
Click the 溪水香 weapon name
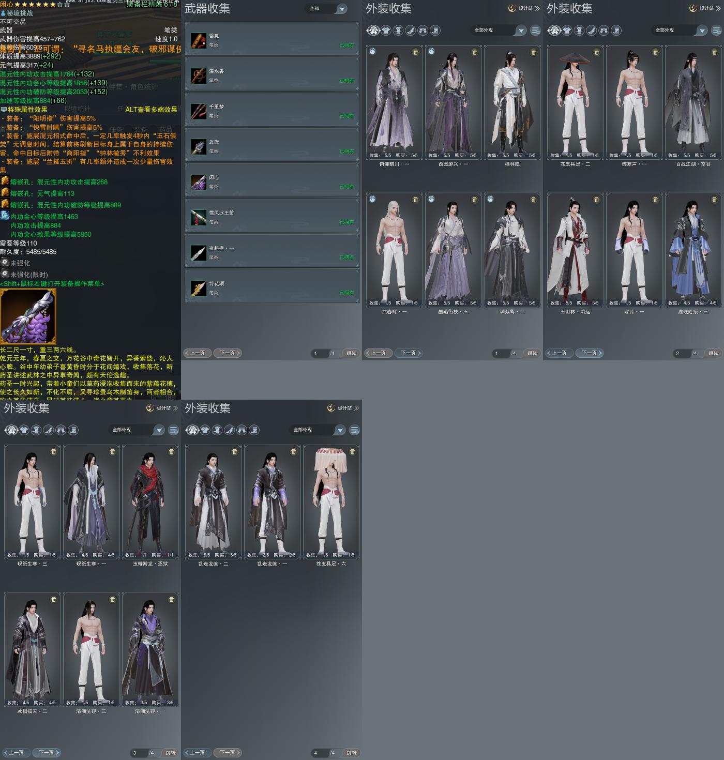click(x=217, y=71)
